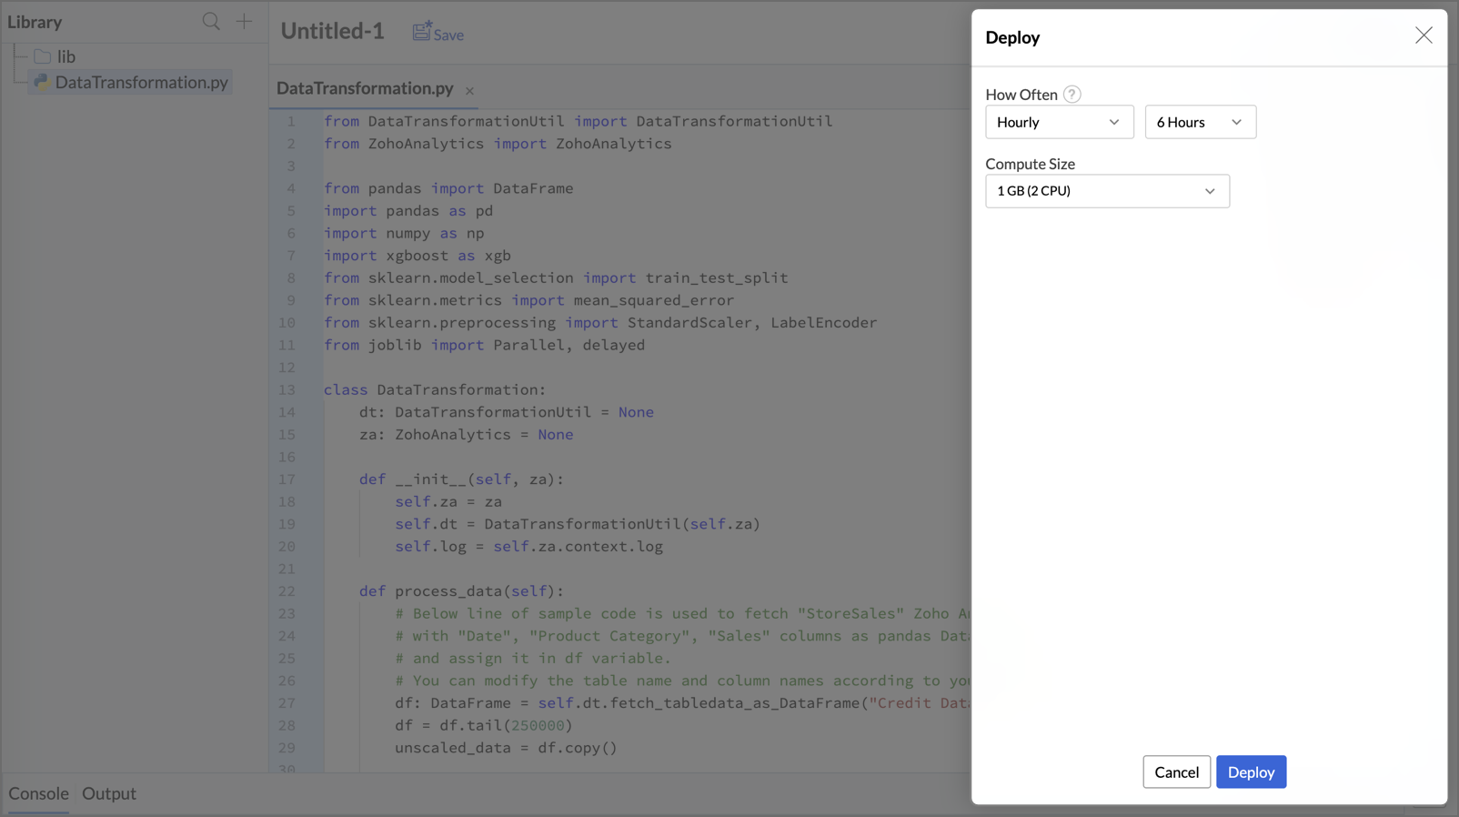
Task: Click the blue Deploy button
Action: 1252,772
